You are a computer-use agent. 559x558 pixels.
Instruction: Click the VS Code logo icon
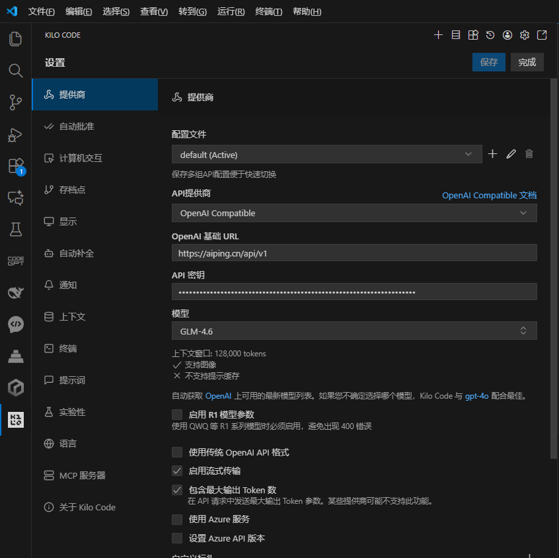pyautogui.click(x=12, y=11)
